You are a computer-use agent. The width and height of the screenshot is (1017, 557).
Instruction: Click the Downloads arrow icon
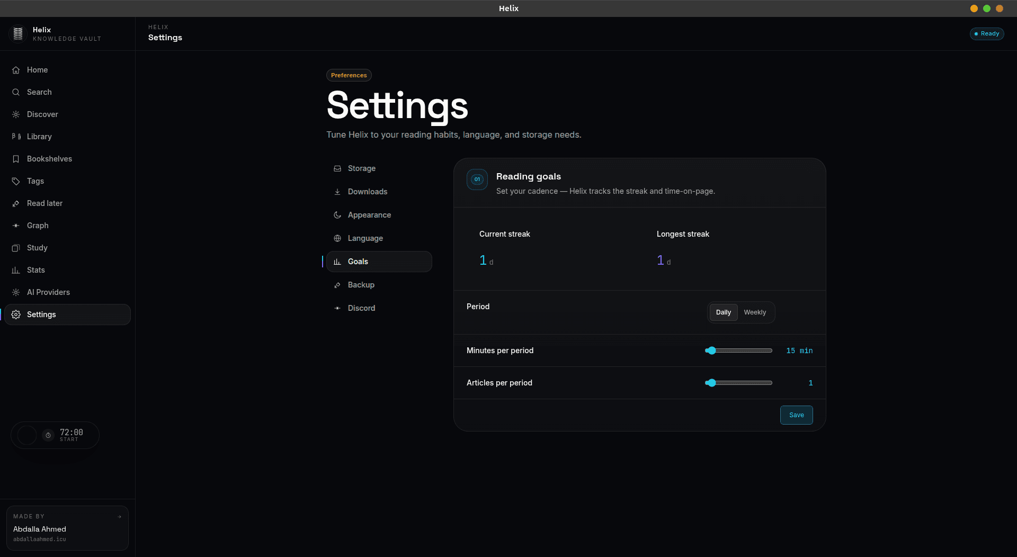point(337,192)
